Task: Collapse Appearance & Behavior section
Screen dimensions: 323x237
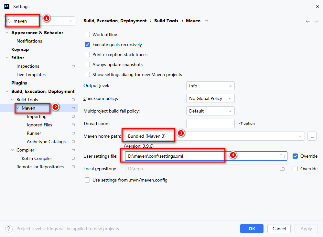Action: tap(7, 33)
